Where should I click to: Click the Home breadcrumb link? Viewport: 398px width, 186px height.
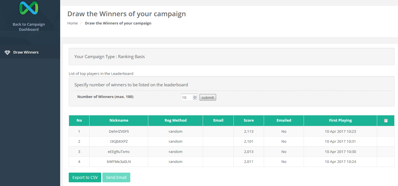tap(72, 23)
